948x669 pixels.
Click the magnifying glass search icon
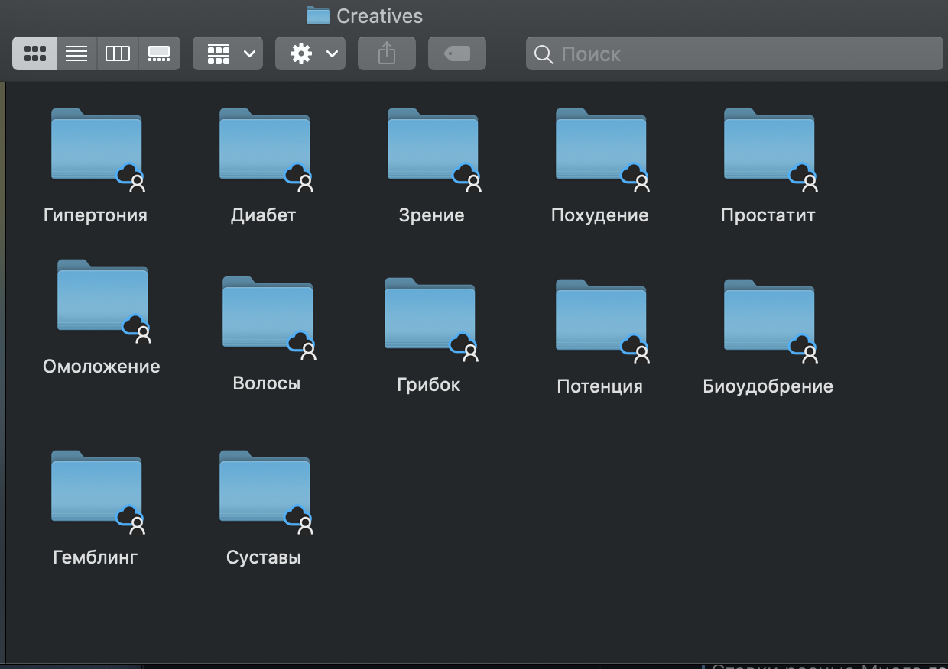point(544,54)
